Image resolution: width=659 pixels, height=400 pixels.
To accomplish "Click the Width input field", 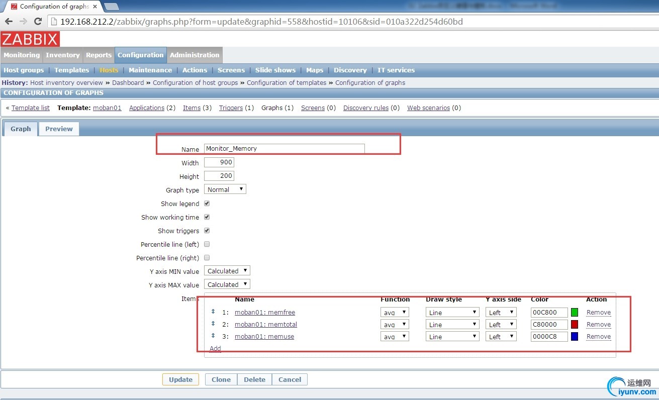I will pos(219,162).
